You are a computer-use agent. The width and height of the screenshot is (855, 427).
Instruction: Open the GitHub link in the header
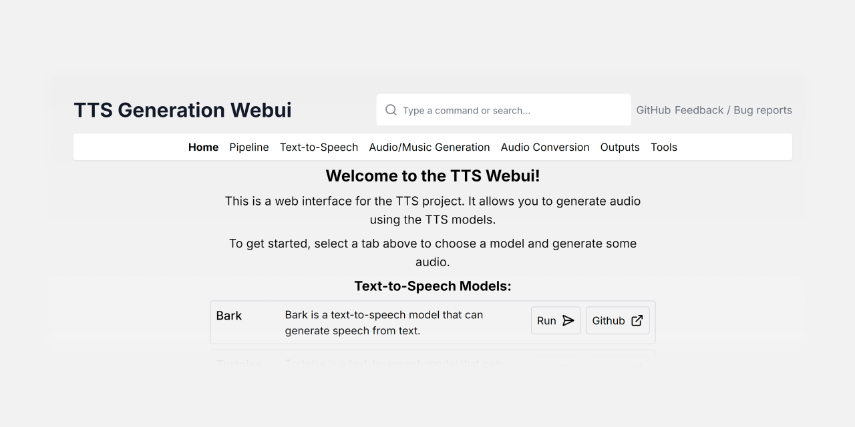[653, 110]
